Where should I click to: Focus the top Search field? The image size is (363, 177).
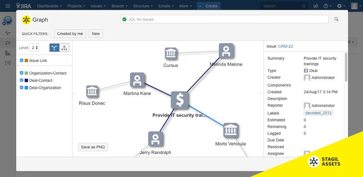(x=284, y=6)
